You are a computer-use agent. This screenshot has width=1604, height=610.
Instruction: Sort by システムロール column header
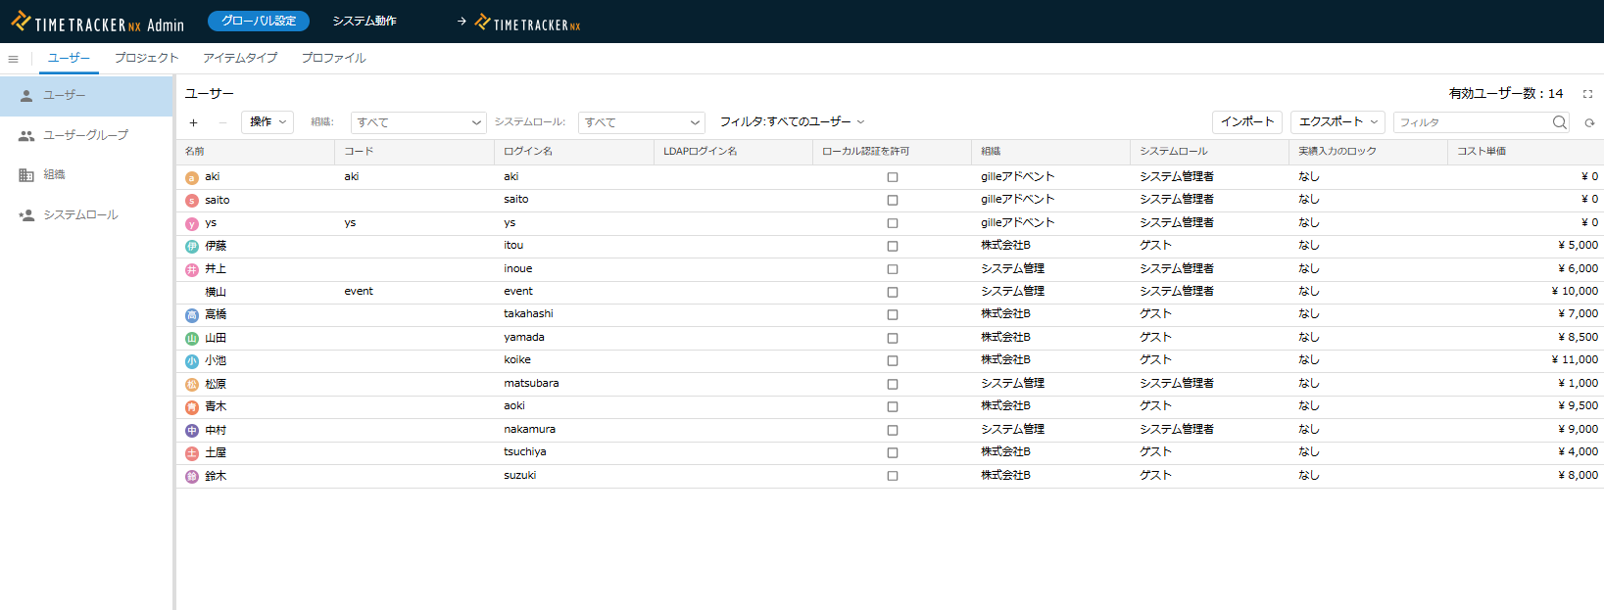(x=1209, y=152)
